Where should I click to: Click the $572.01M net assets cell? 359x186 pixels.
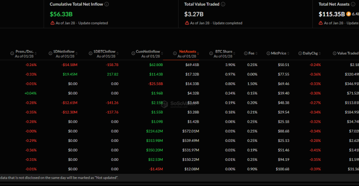[191, 131]
